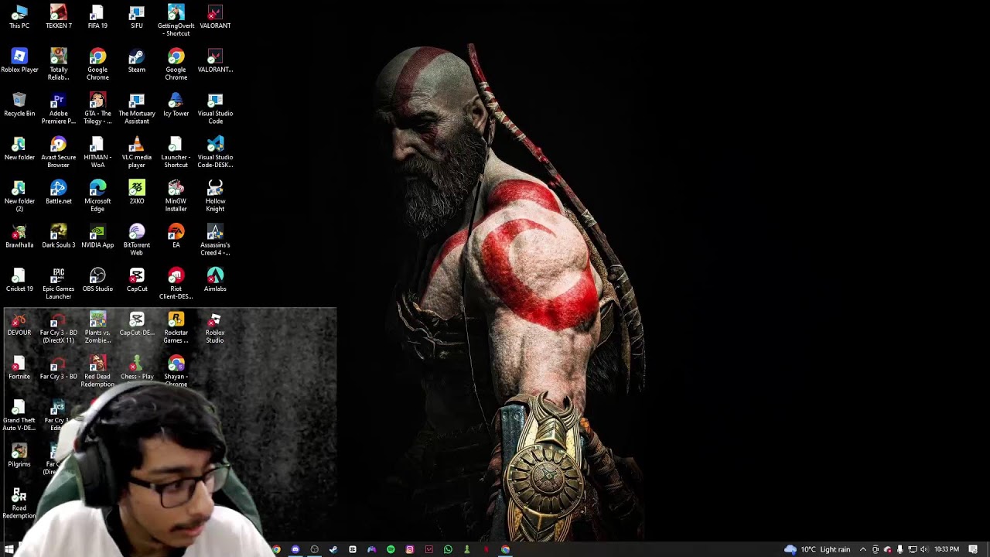Open the weather widget showing Light rain

[x=817, y=549]
